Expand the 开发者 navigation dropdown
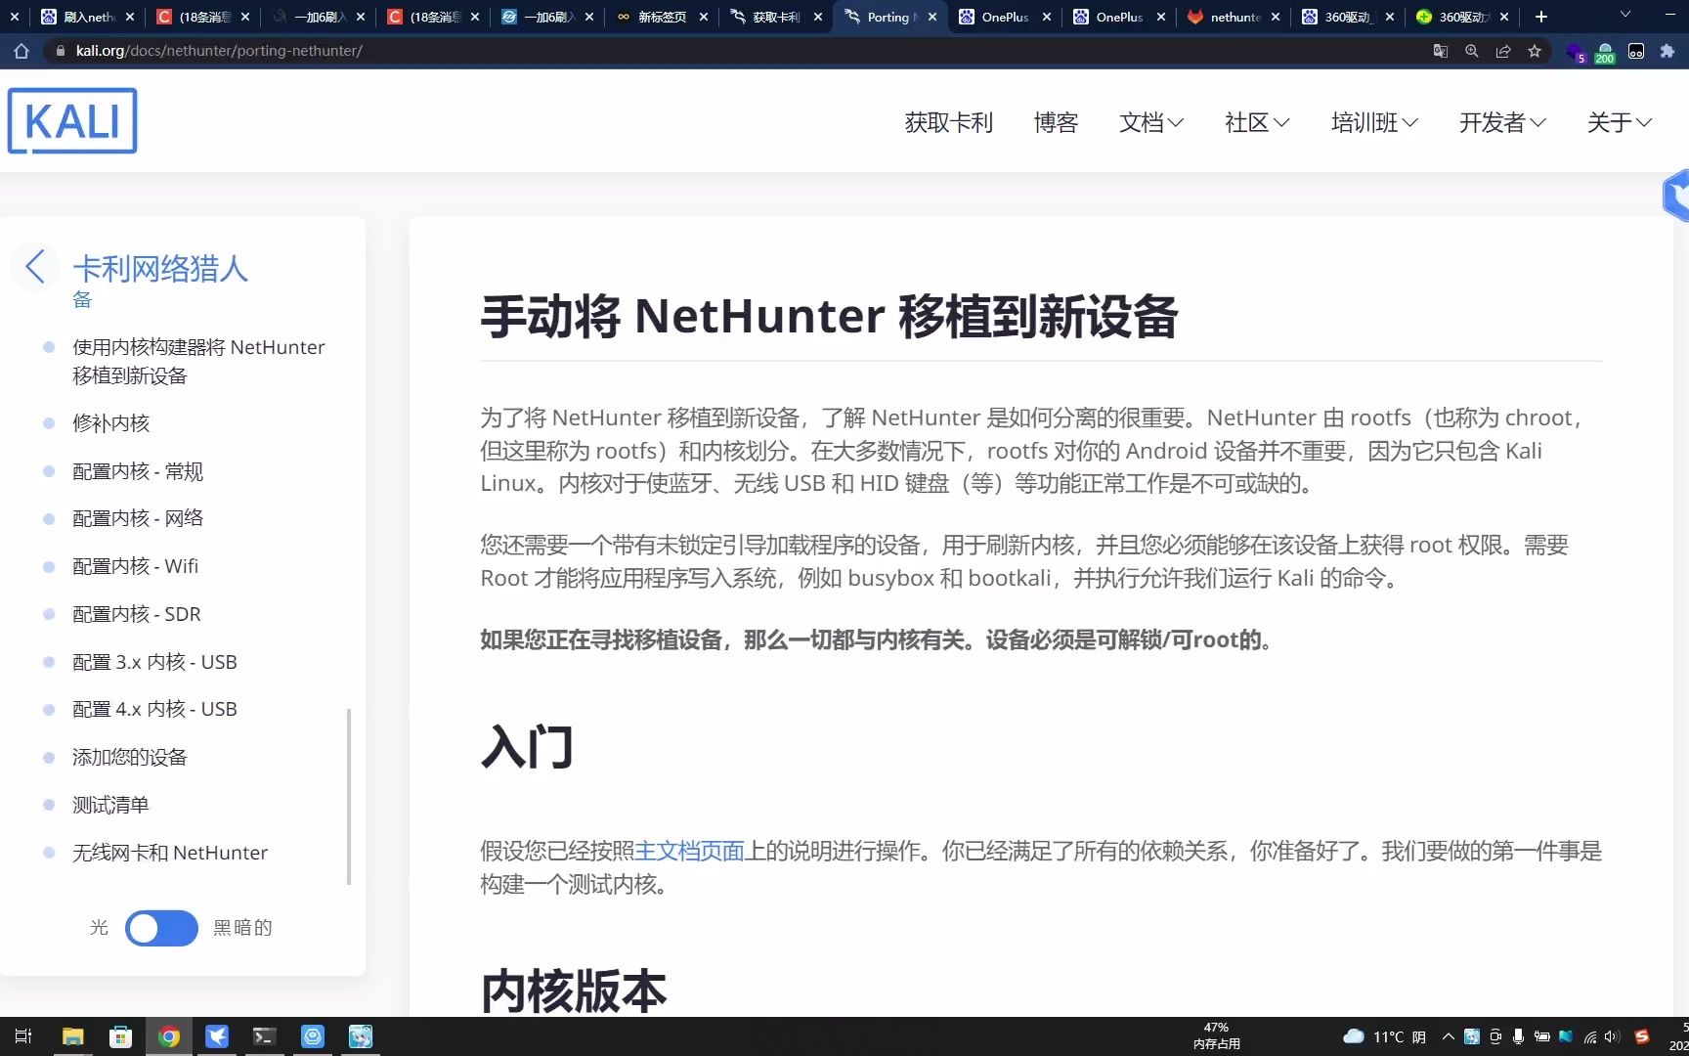Image resolution: width=1689 pixels, height=1056 pixels. click(1502, 122)
